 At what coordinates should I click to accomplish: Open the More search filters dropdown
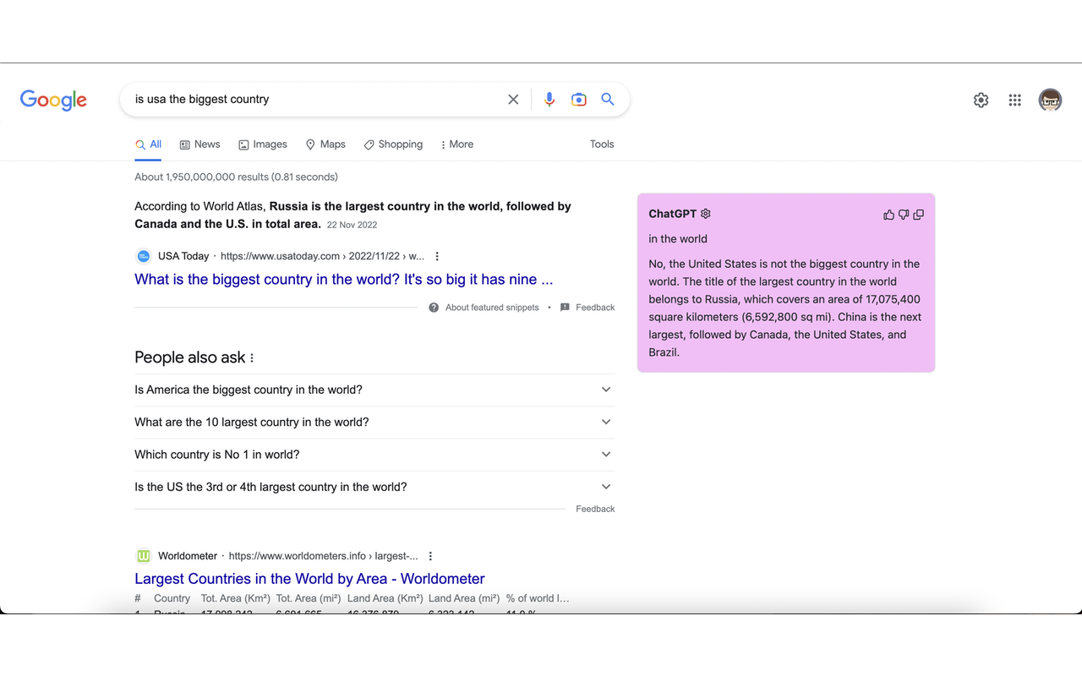coord(456,144)
